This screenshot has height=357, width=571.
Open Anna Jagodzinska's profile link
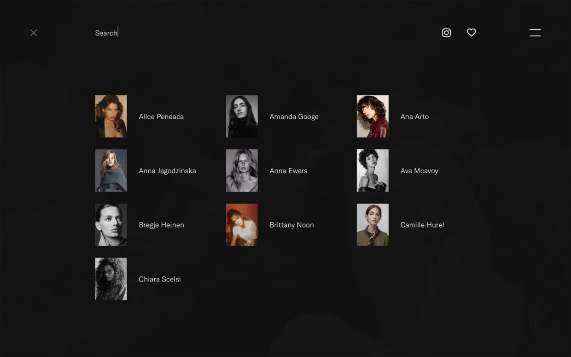[167, 170]
